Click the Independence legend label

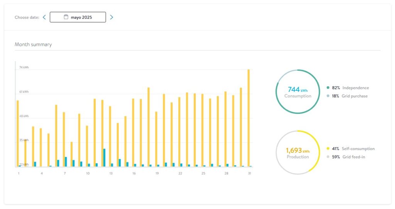(355, 88)
